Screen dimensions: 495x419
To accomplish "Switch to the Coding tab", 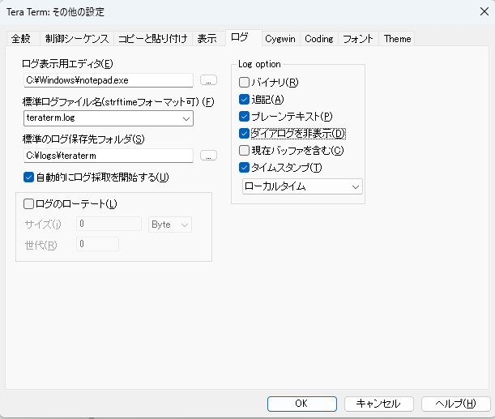I will (319, 39).
